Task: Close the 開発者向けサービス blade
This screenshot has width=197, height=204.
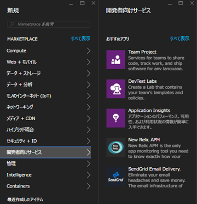Action: (192, 3)
